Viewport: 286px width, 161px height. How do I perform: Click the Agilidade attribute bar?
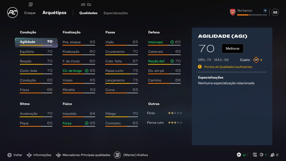tap(36, 45)
